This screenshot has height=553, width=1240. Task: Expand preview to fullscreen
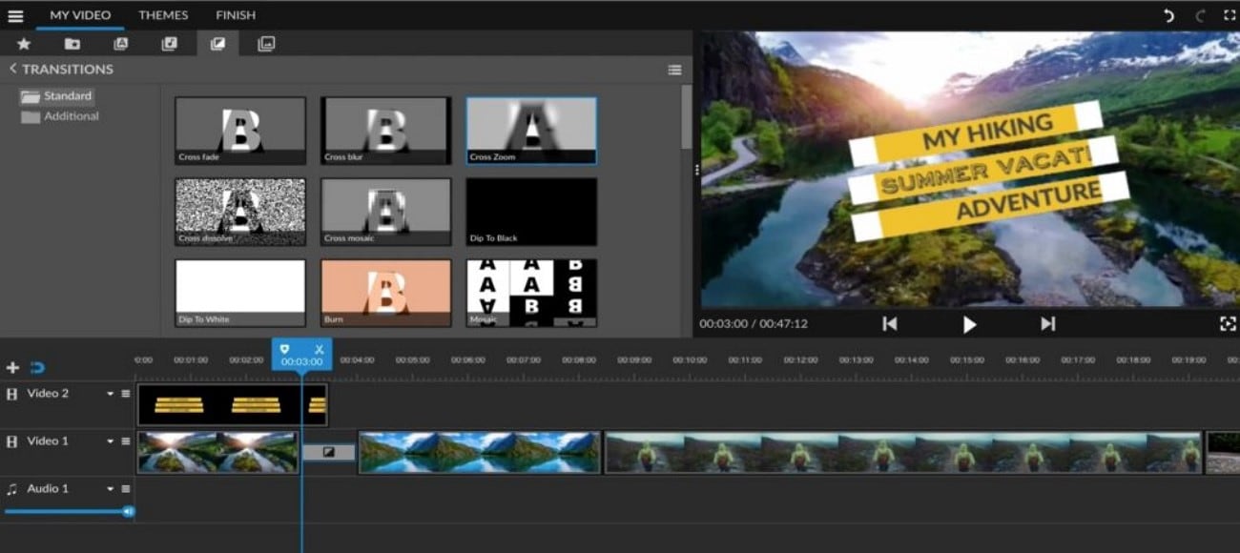pyautogui.click(x=1228, y=324)
